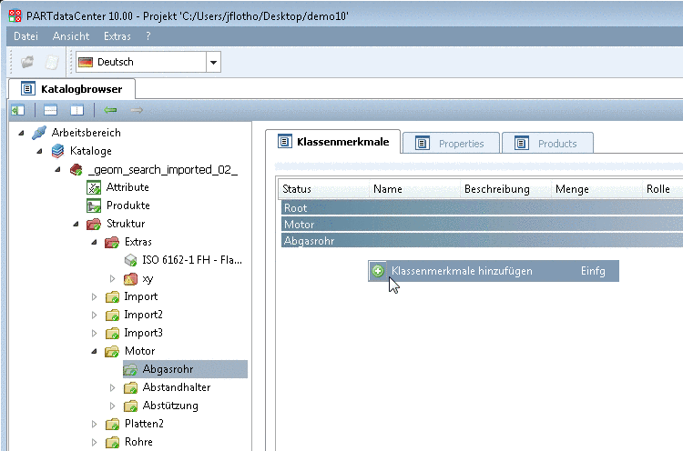683x451 pixels.
Task: Click the vertical split view toolbar icon
Action: coord(76,110)
